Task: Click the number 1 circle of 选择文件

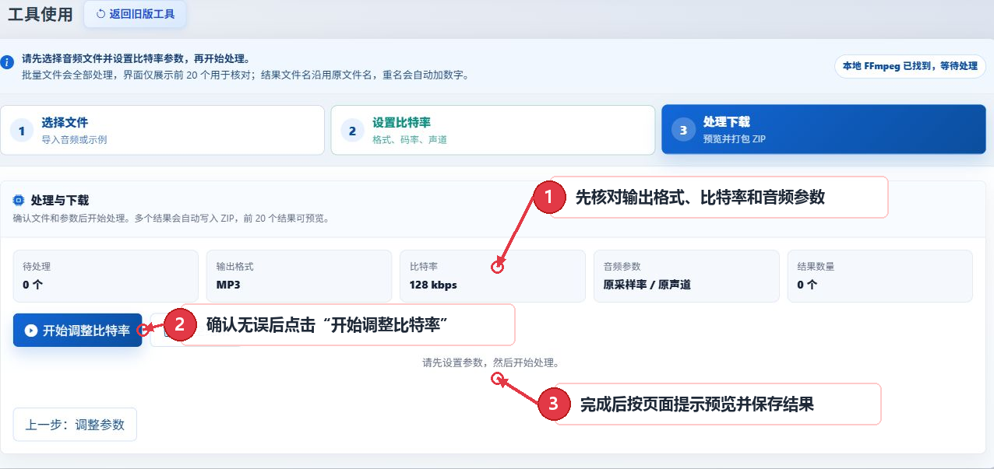Action: [x=22, y=131]
